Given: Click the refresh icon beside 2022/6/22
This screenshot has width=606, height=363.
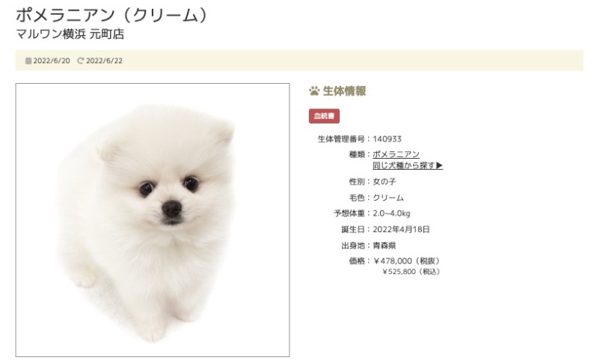Looking at the screenshot, I should click(x=80, y=61).
